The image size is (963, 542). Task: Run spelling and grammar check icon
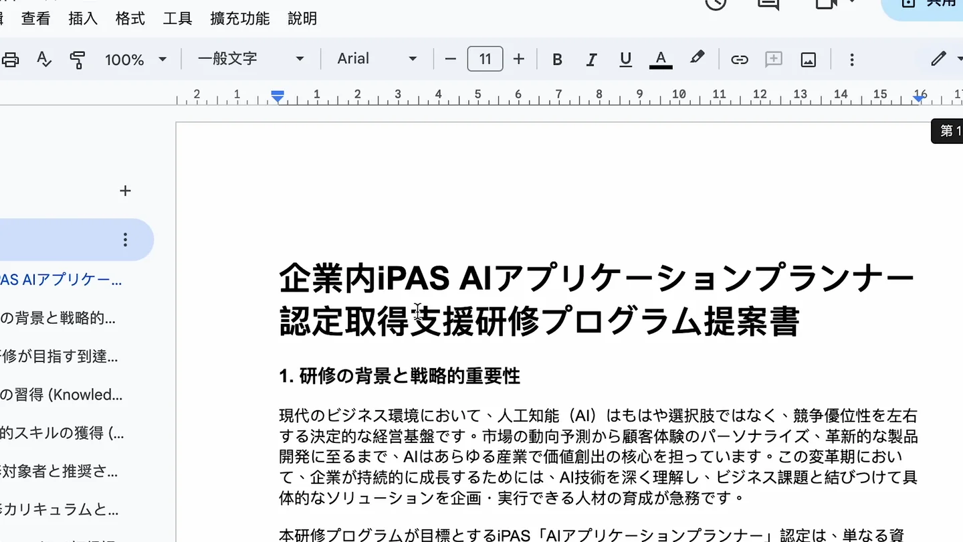click(x=44, y=60)
